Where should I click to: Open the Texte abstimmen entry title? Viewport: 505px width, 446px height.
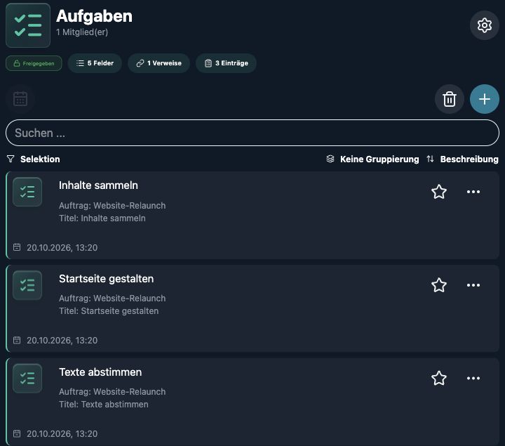point(100,372)
